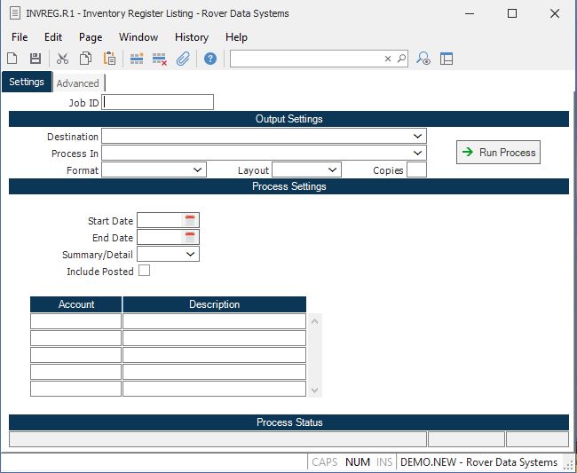Switch to the Advanced tab
The width and height of the screenshot is (577, 473).
click(78, 83)
